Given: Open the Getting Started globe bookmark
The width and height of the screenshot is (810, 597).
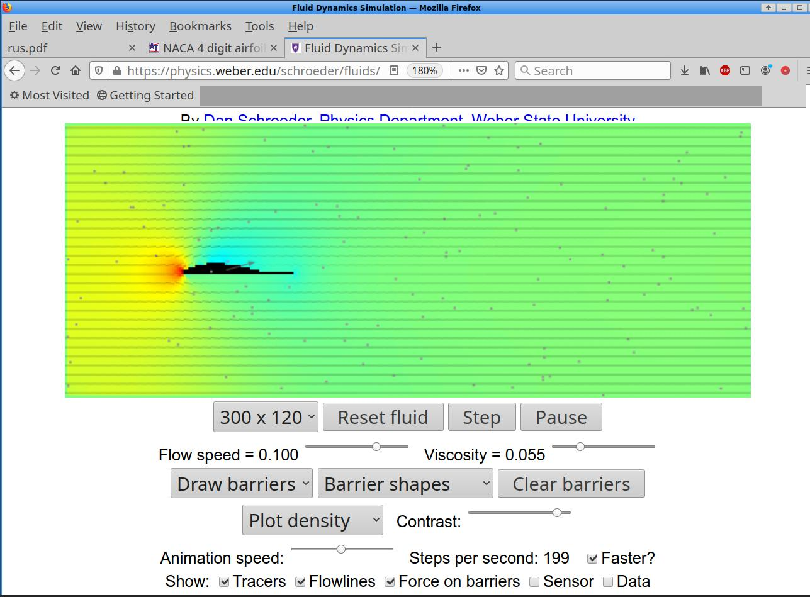Looking at the screenshot, I should pos(145,95).
